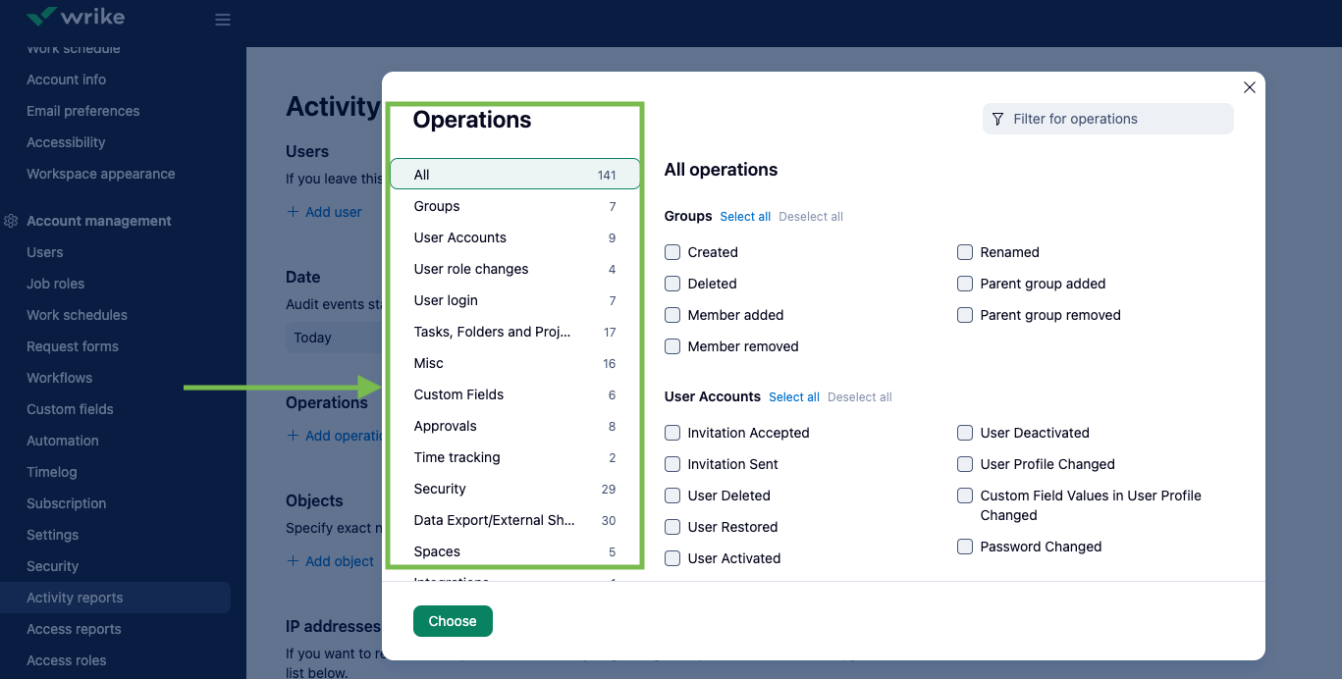Click Select all for User Accounts
The image size is (1342, 679).
(794, 397)
